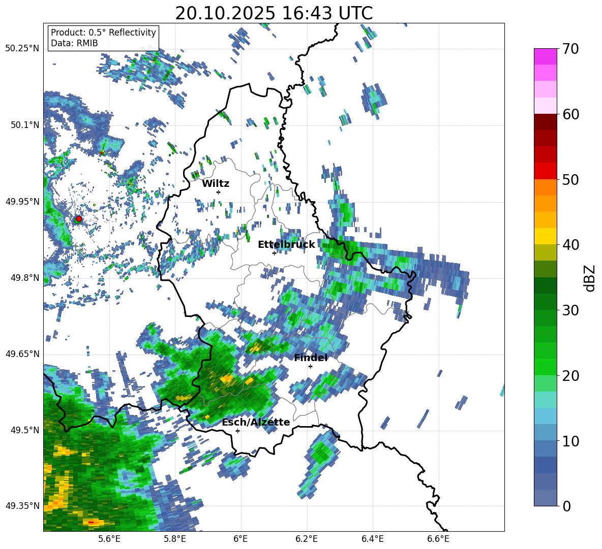The height and width of the screenshot is (549, 602).
Task: Click the cross marker under Findel
Action: pyautogui.click(x=310, y=367)
